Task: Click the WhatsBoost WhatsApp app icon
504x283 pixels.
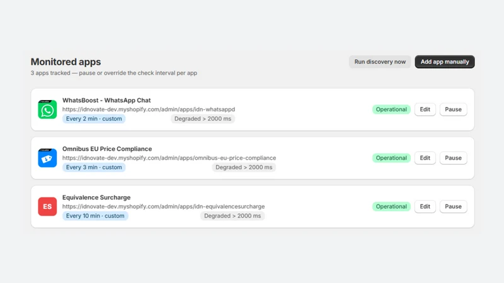Action: pos(47,109)
